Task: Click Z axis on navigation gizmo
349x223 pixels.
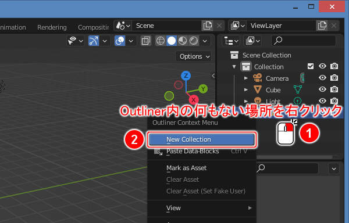Action: coord(186,75)
